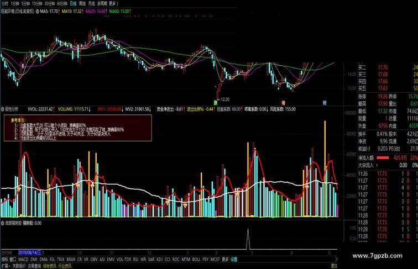The width and height of the screenshot is (418, 269).
Task: Click the VVOL: 22231.42 readout
Action: pos(40,109)
